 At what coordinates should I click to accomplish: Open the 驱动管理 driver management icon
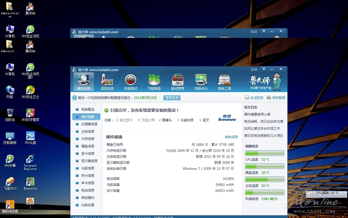point(178,82)
